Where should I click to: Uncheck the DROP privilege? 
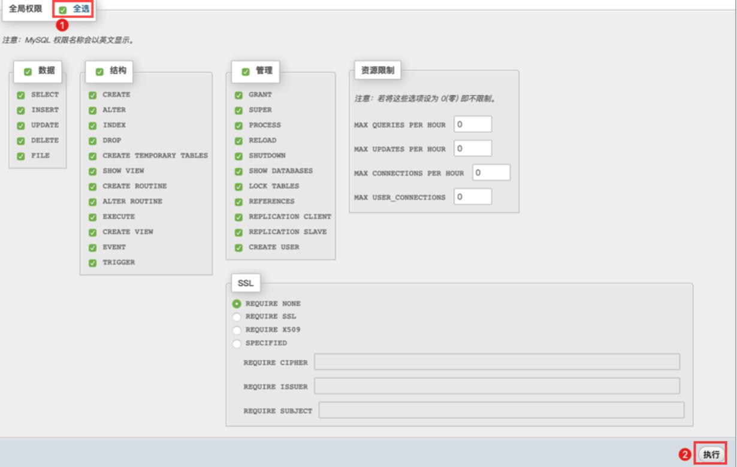tap(93, 141)
